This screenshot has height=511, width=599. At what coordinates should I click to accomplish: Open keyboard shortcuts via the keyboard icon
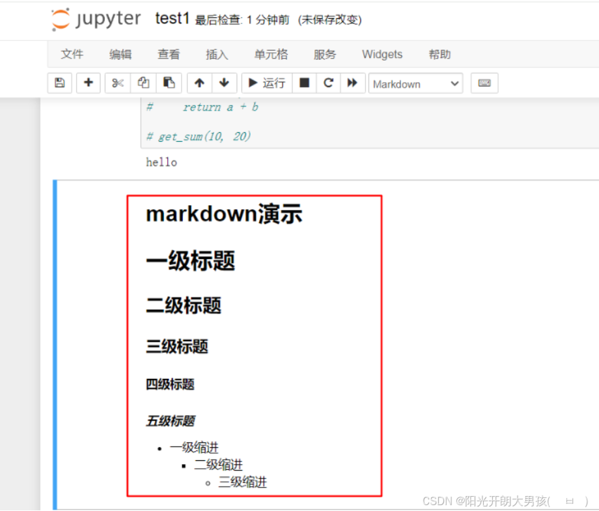point(484,83)
